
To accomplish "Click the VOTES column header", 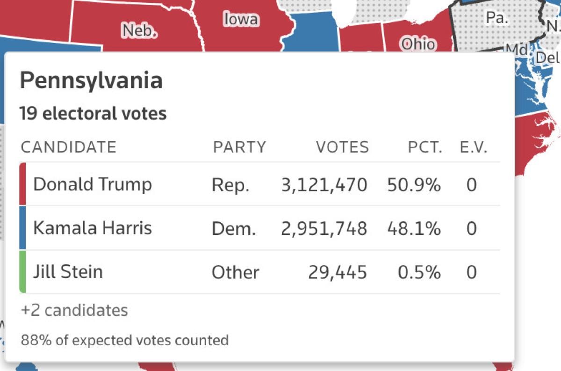I will (x=342, y=147).
